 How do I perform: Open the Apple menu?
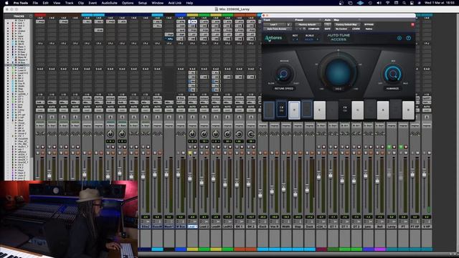tap(6, 3)
